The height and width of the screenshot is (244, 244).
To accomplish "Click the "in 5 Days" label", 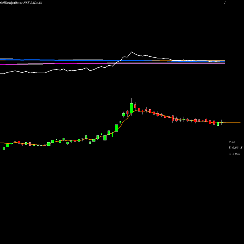I will point(234,154).
